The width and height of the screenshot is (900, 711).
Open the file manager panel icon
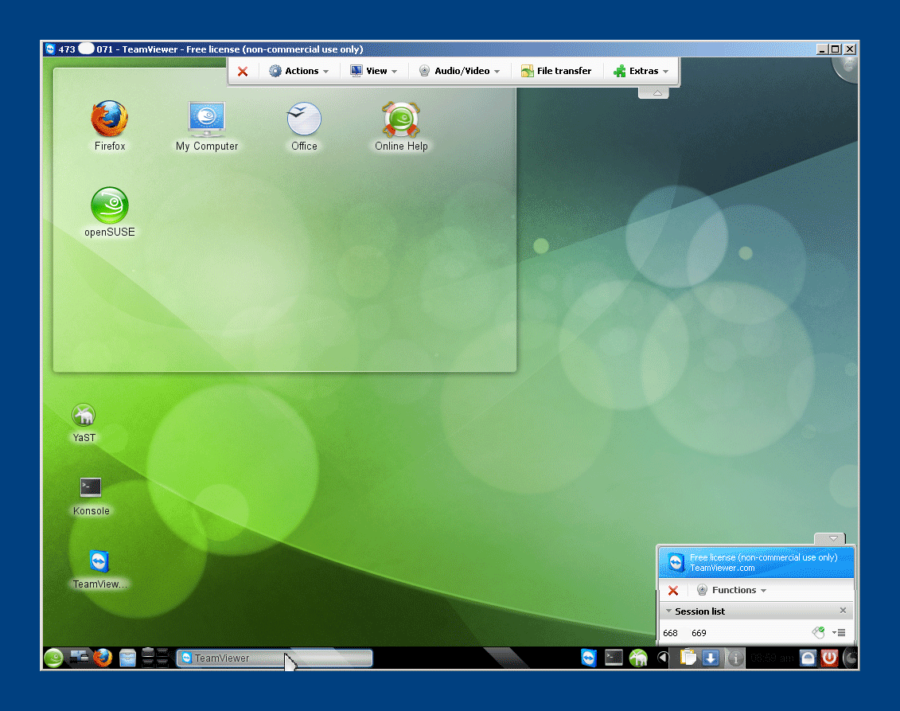point(127,658)
